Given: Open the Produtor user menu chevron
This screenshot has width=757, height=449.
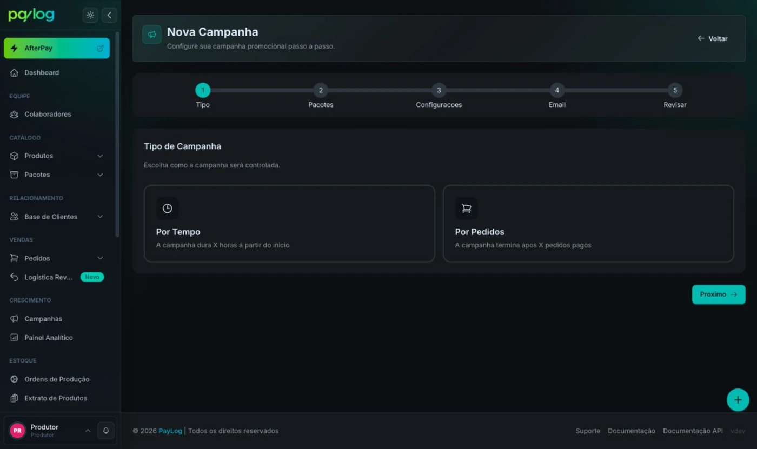Looking at the screenshot, I should pyautogui.click(x=88, y=431).
